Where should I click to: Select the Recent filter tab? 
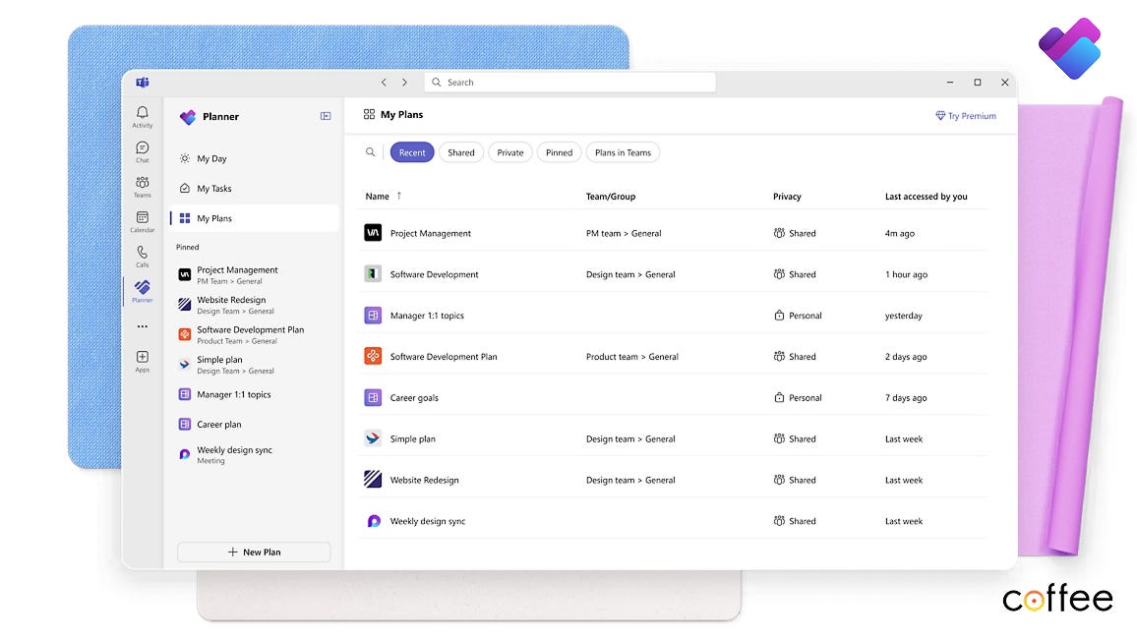[x=412, y=152]
